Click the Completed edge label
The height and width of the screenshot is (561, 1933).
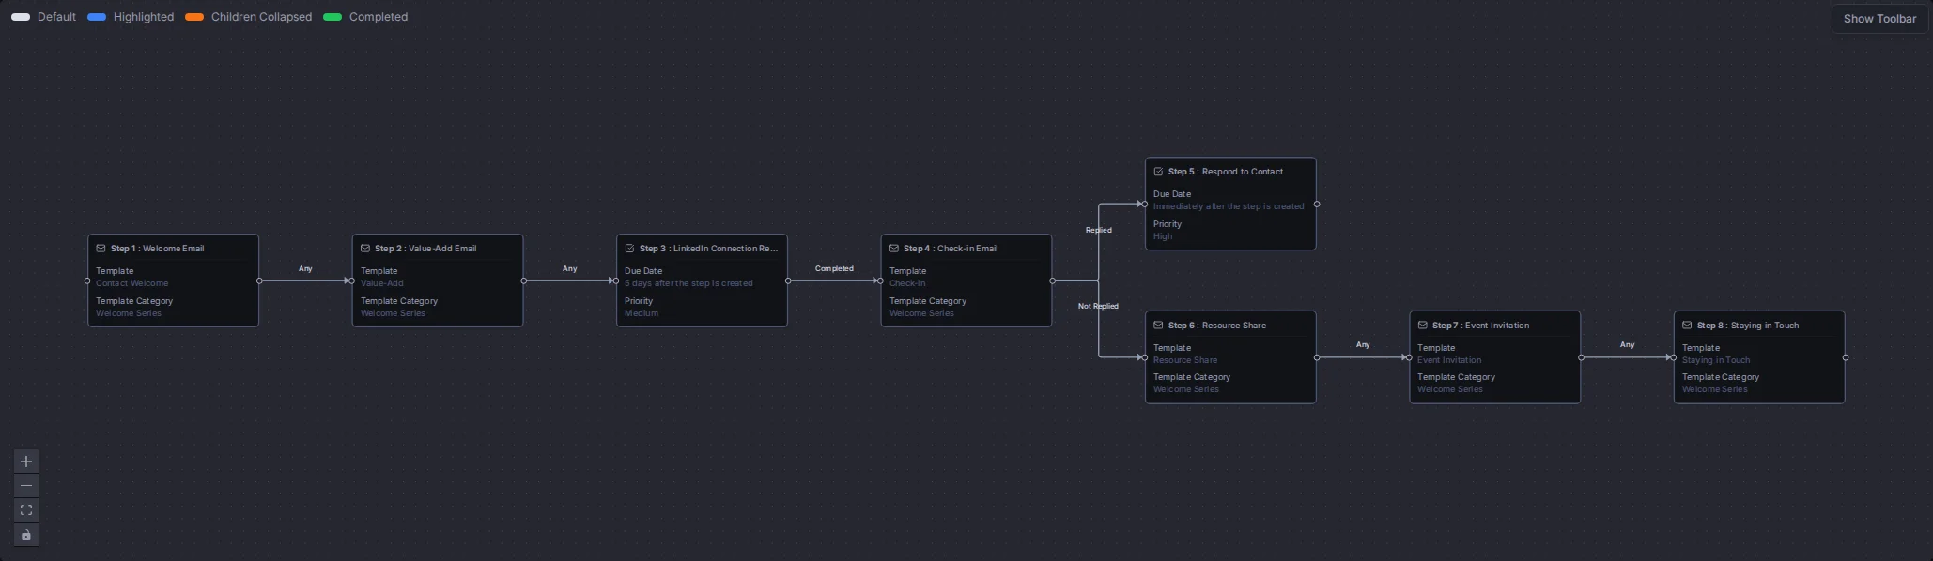point(834,269)
